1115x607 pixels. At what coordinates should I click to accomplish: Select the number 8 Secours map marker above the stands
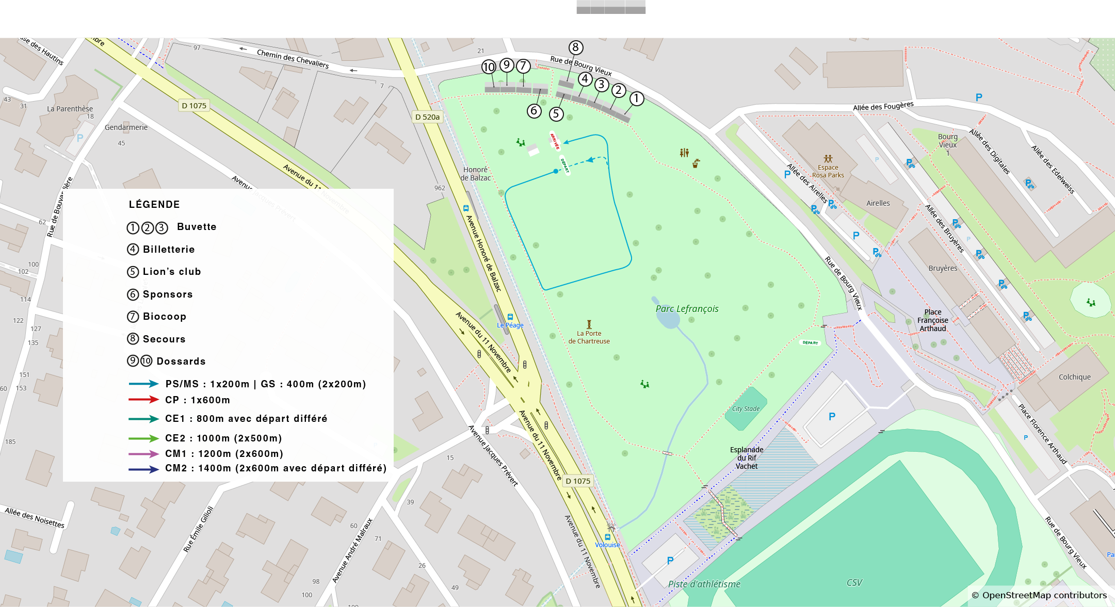[576, 47]
